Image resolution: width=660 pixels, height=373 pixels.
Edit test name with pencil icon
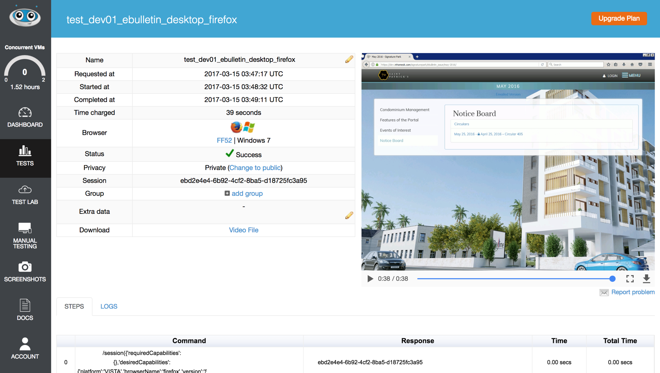[349, 59]
